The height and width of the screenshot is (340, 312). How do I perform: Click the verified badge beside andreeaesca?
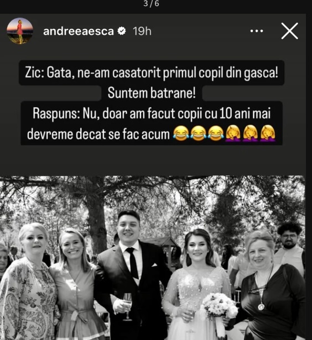coord(122,31)
